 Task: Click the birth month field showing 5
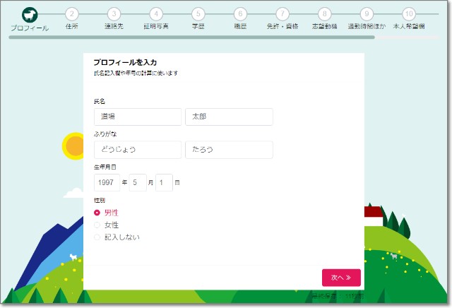(x=138, y=183)
